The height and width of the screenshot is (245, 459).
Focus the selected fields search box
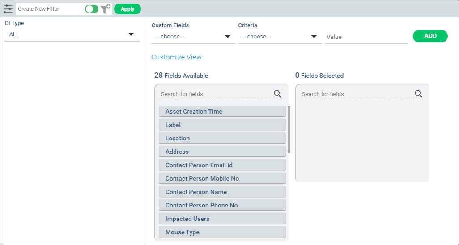(356, 94)
